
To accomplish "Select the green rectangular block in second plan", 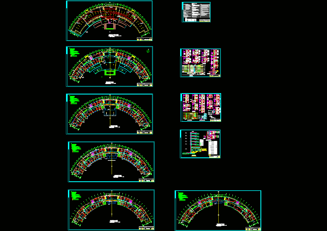I will click(110, 73).
